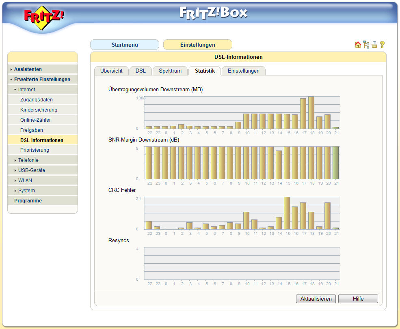Click the home house icon

(x=358, y=45)
